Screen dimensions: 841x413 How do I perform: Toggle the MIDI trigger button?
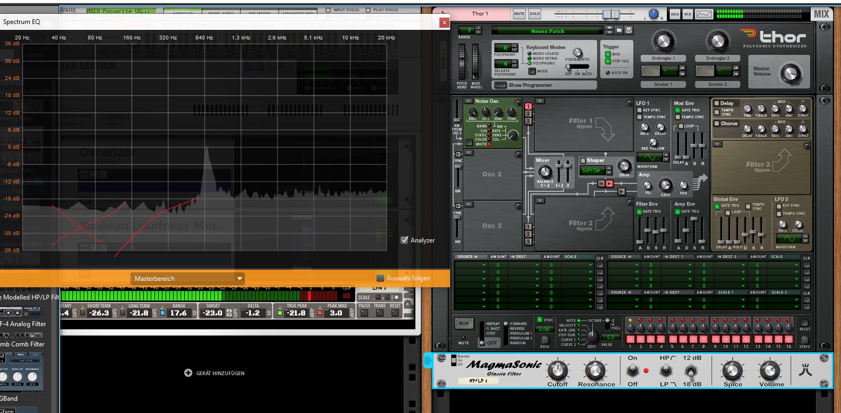click(608, 54)
